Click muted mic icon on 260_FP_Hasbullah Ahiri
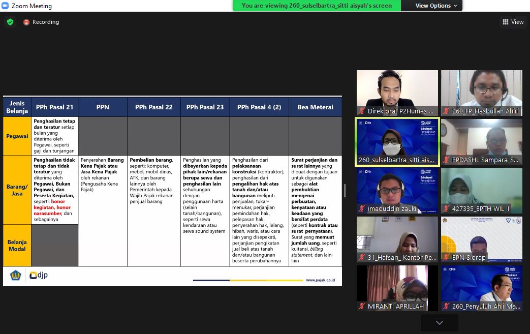The image size is (530, 334). click(446, 111)
